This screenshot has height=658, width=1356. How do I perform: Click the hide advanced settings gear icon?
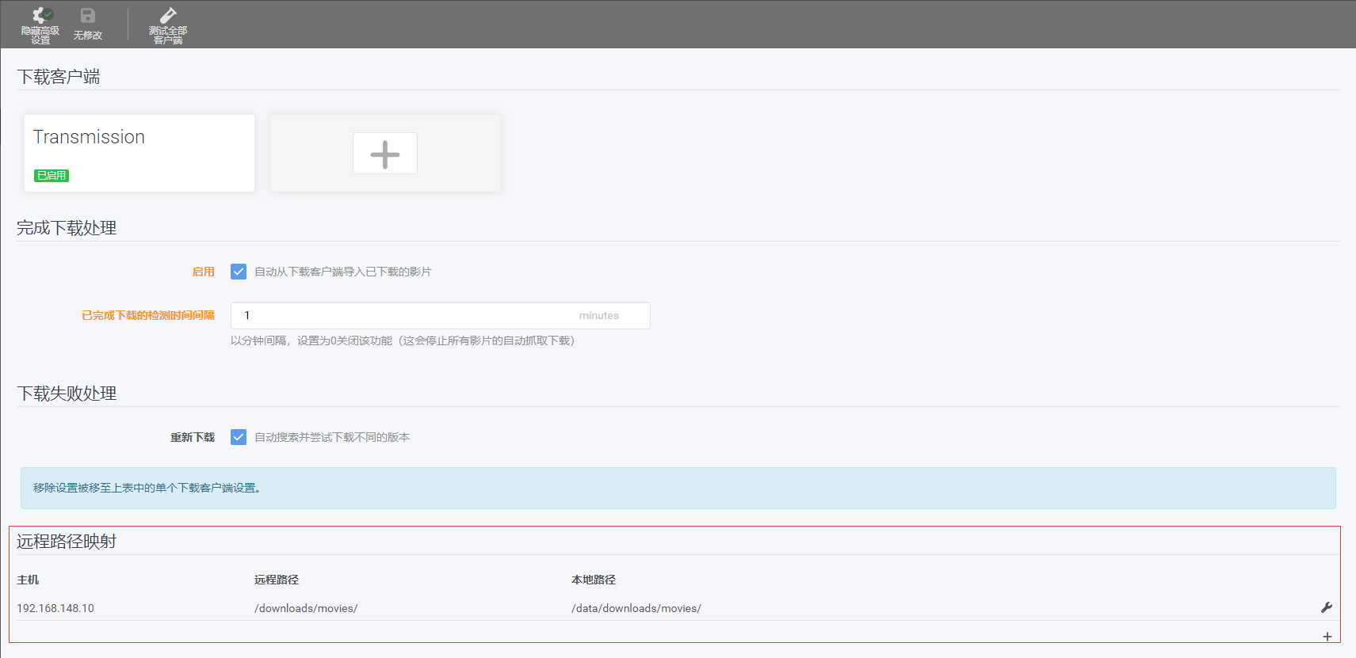coord(40,15)
